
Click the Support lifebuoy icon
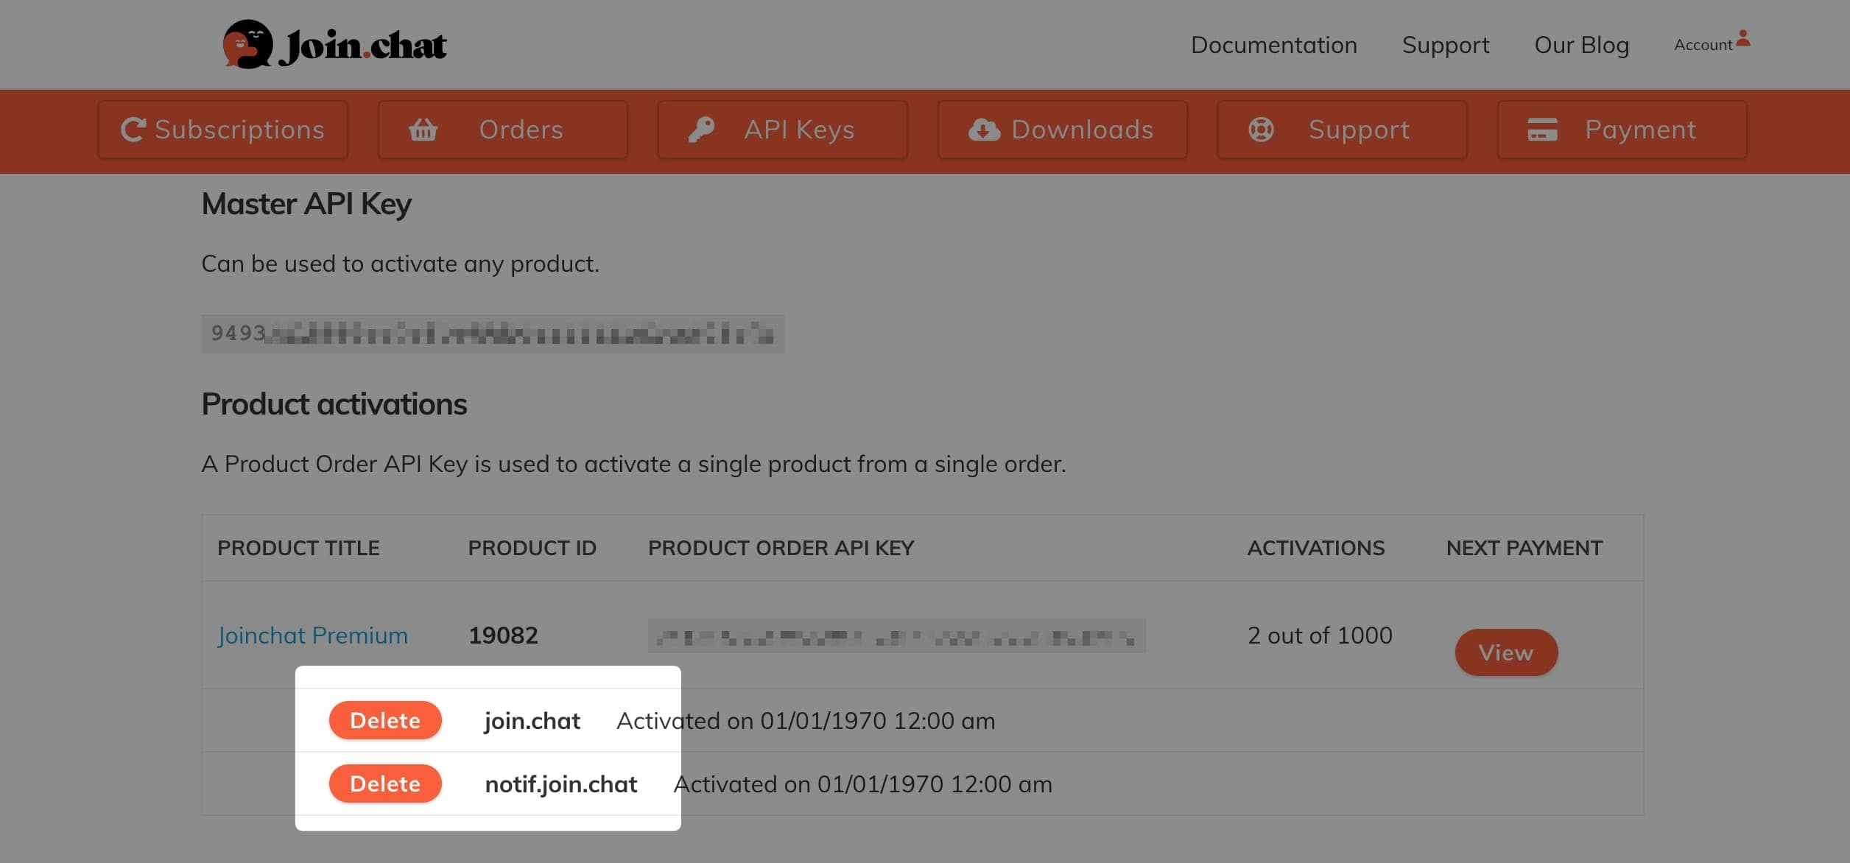point(1261,130)
